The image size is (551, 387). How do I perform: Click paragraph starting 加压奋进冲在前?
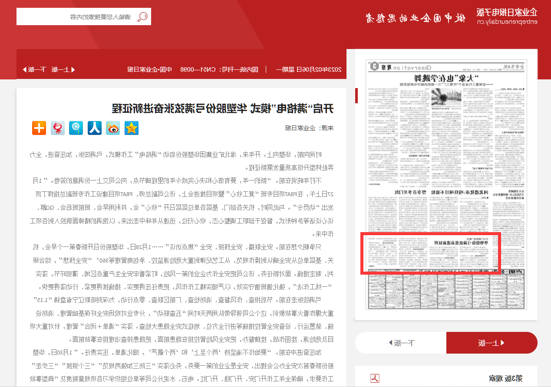[x=181, y=365]
